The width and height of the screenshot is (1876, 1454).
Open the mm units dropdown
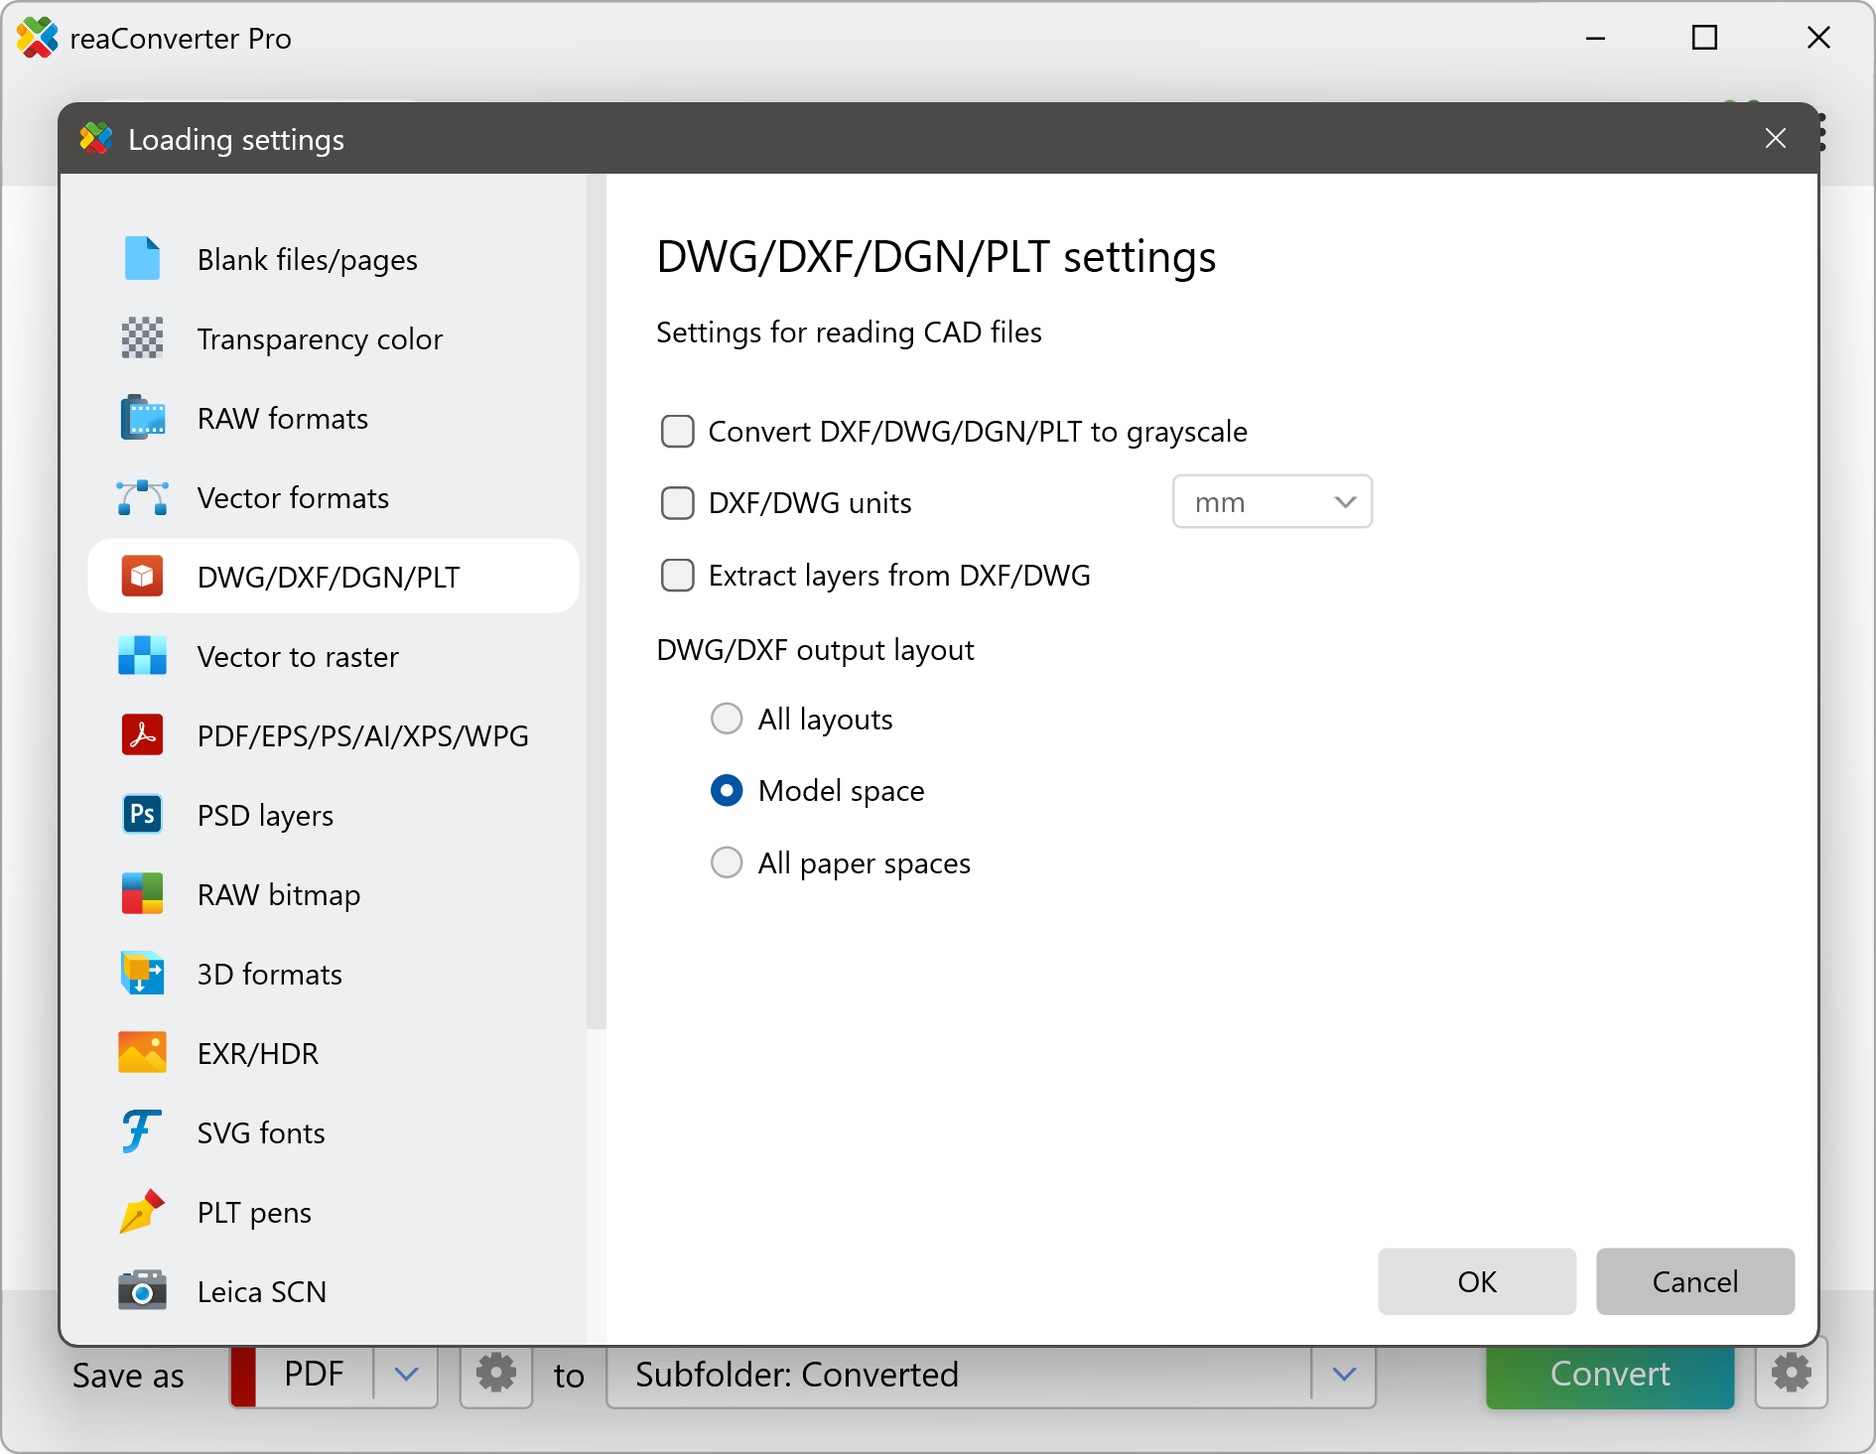pos(1272,502)
